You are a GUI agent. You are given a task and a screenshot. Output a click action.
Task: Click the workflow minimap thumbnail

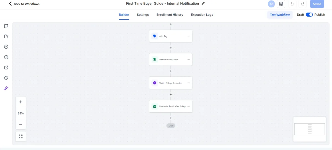point(309,129)
